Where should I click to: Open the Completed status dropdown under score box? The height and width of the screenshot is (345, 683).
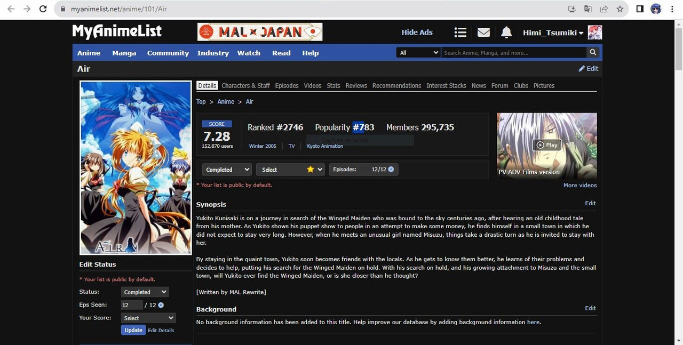click(227, 169)
